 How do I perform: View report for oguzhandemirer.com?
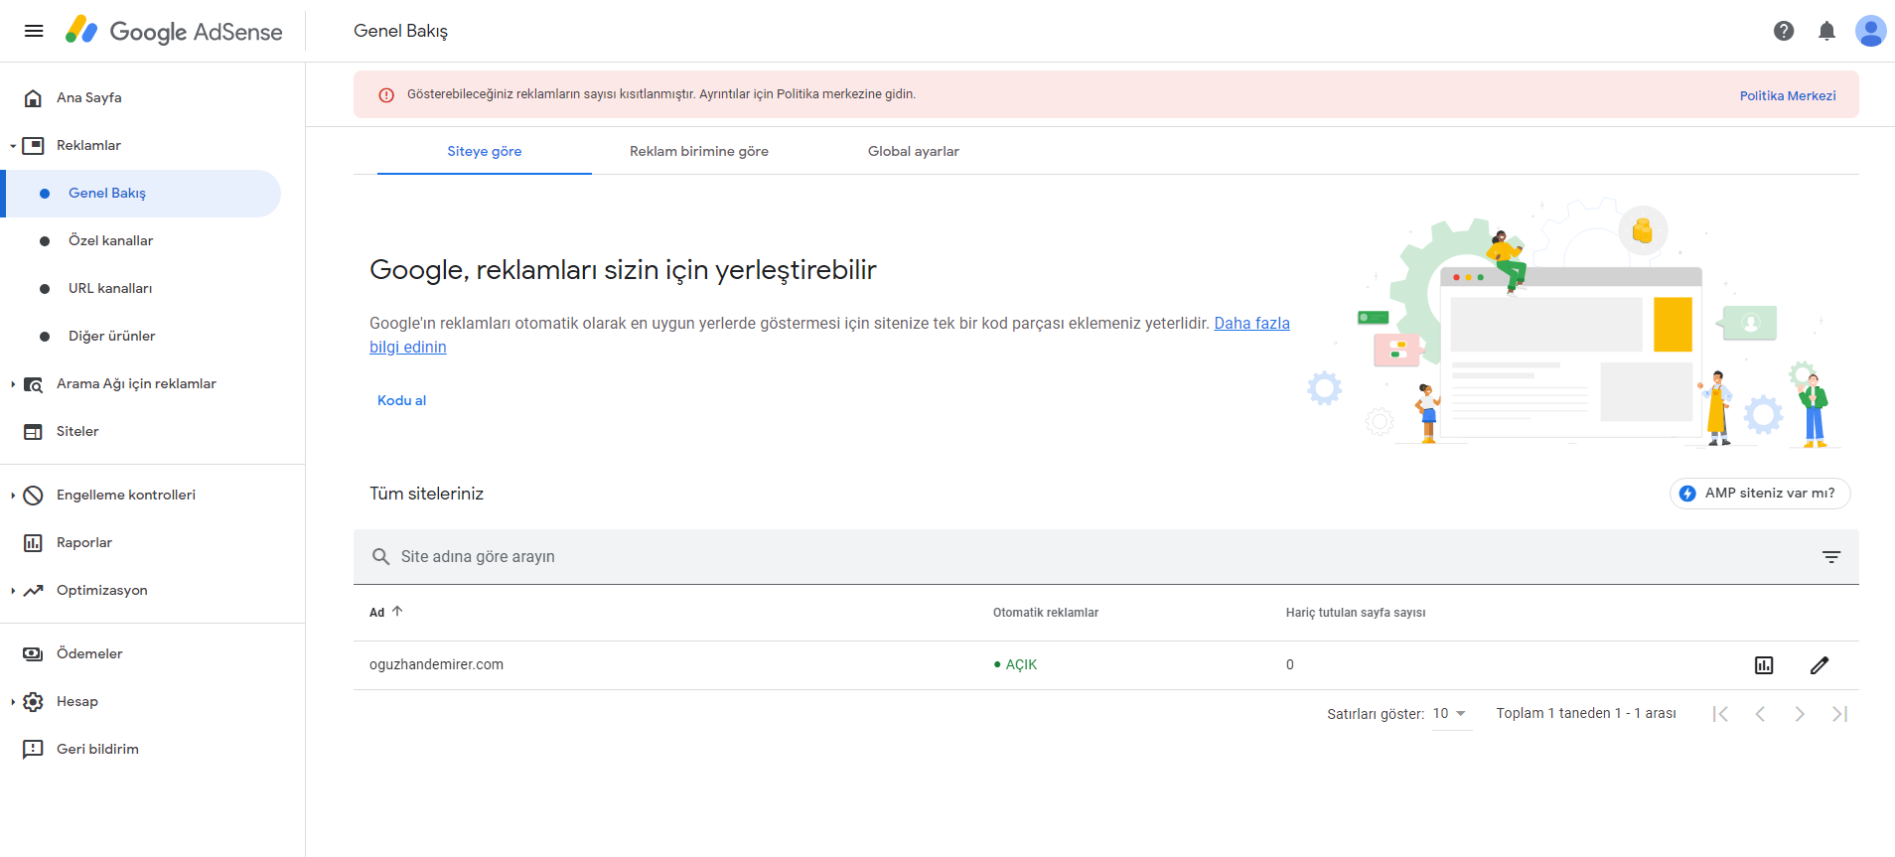pos(1764,665)
